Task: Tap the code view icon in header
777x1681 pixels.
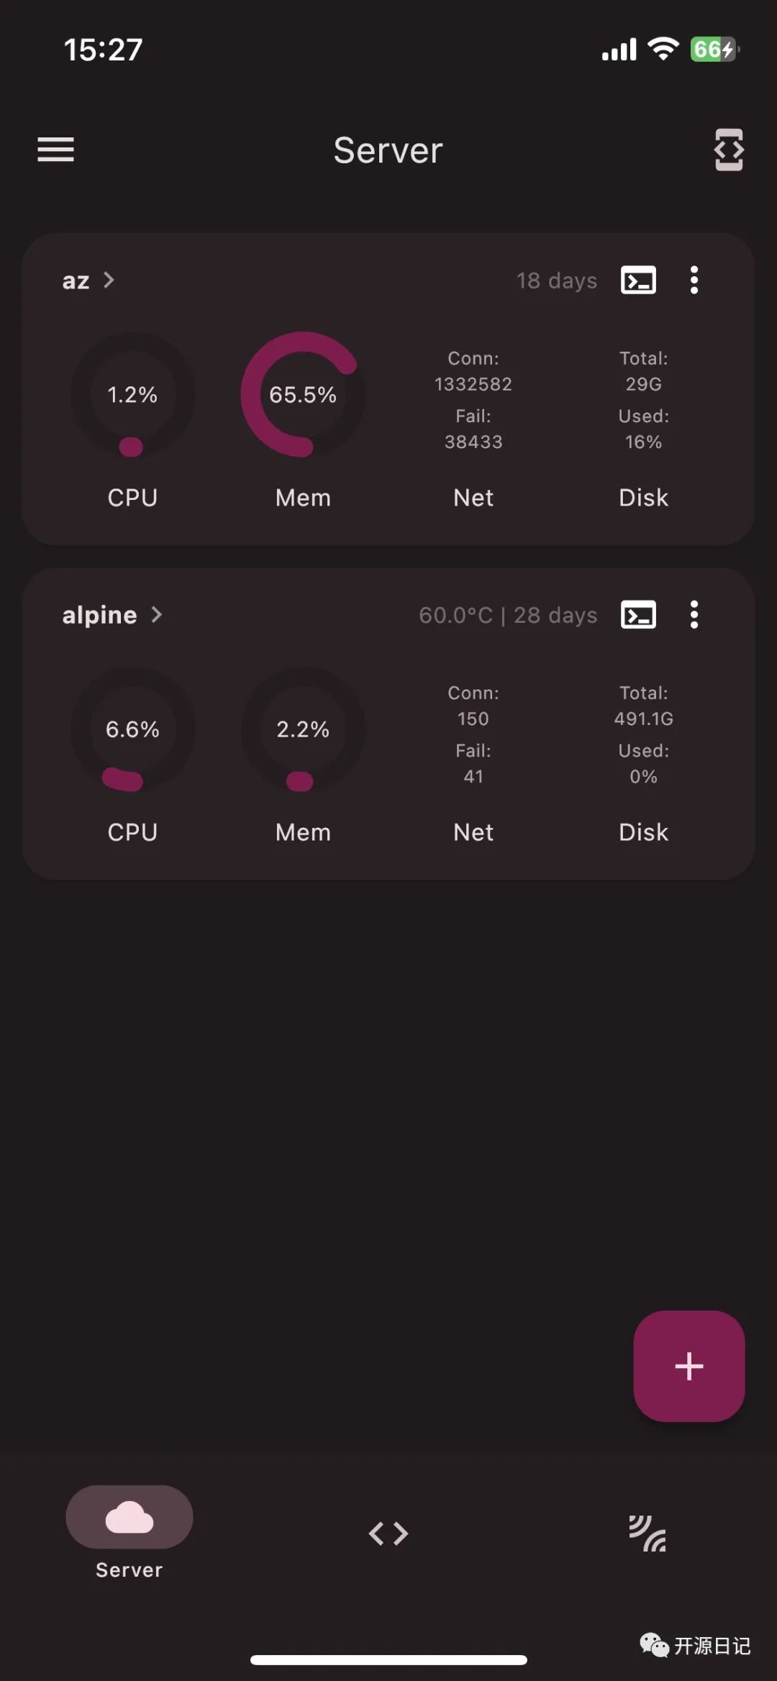Action: 729,150
